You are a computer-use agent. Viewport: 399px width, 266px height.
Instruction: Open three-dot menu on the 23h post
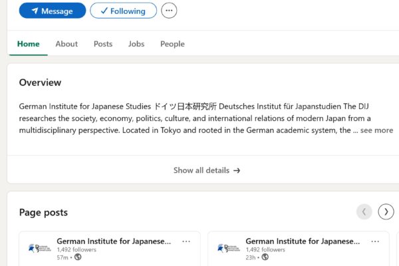pyautogui.click(x=375, y=241)
